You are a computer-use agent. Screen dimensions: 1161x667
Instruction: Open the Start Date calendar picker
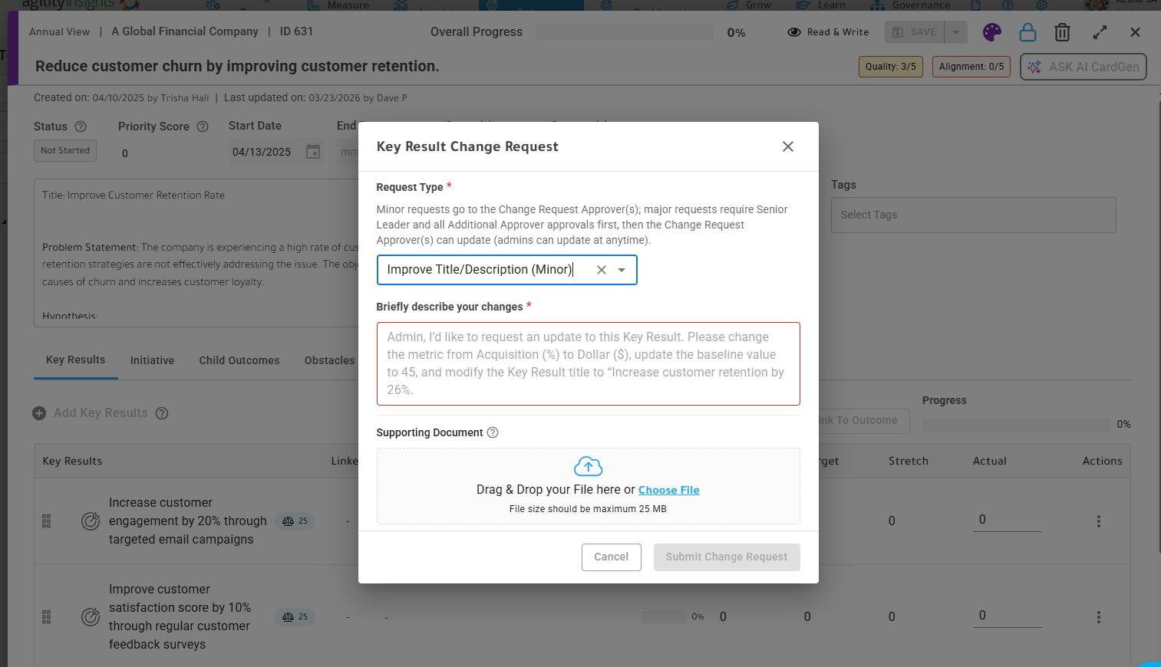pyautogui.click(x=313, y=152)
